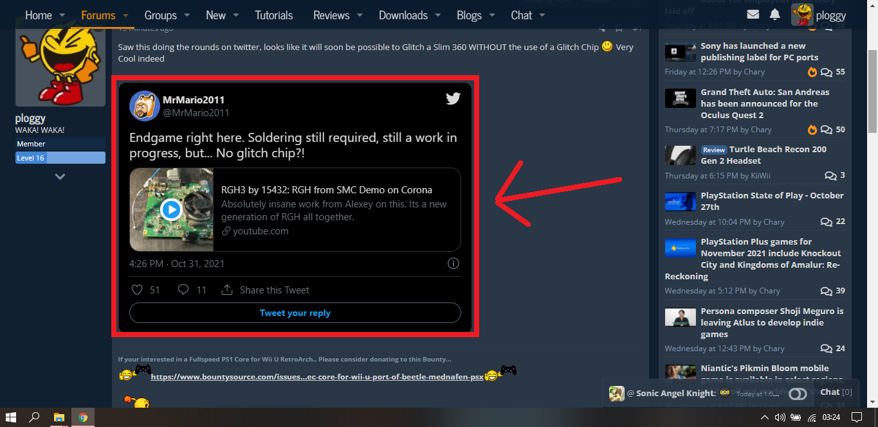
Task: Open the alerts bell icon
Action: pos(775,14)
